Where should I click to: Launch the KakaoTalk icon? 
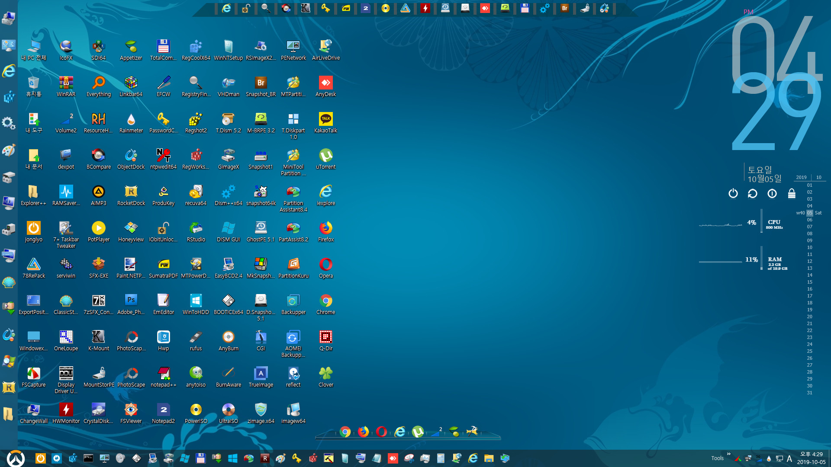click(x=325, y=122)
